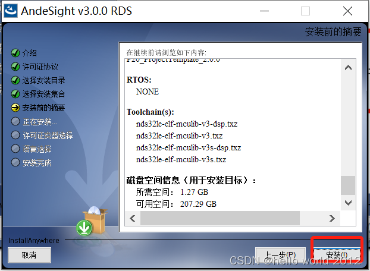Viewport: 370px width, 271px height.
Task: Click the summary scroll up arrow
Action: pyautogui.click(x=348, y=68)
